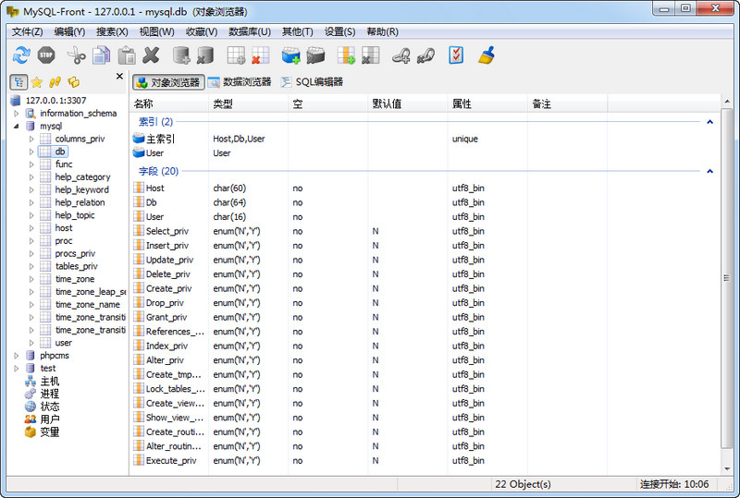The height and width of the screenshot is (498, 740).
Task: Click the STOP sign toolbar icon
Action: [46, 55]
